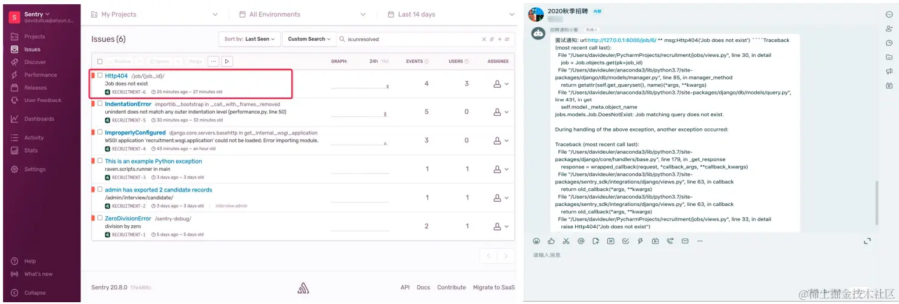Open emoji picker in chat toolbar
Viewport: 899px width, 304px height.
click(536, 241)
